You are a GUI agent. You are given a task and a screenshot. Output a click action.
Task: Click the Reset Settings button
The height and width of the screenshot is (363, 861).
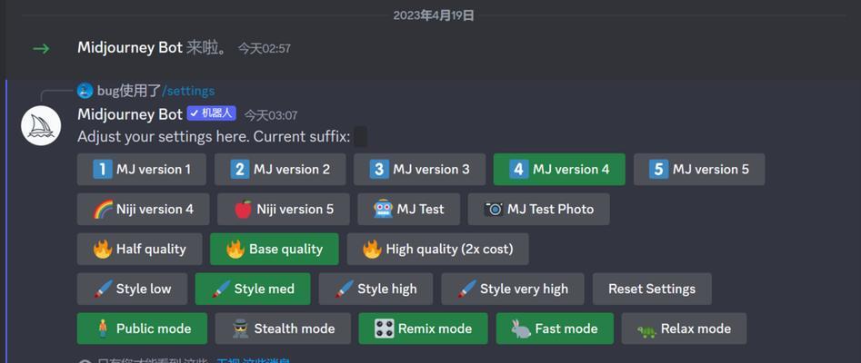coord(652,289)
